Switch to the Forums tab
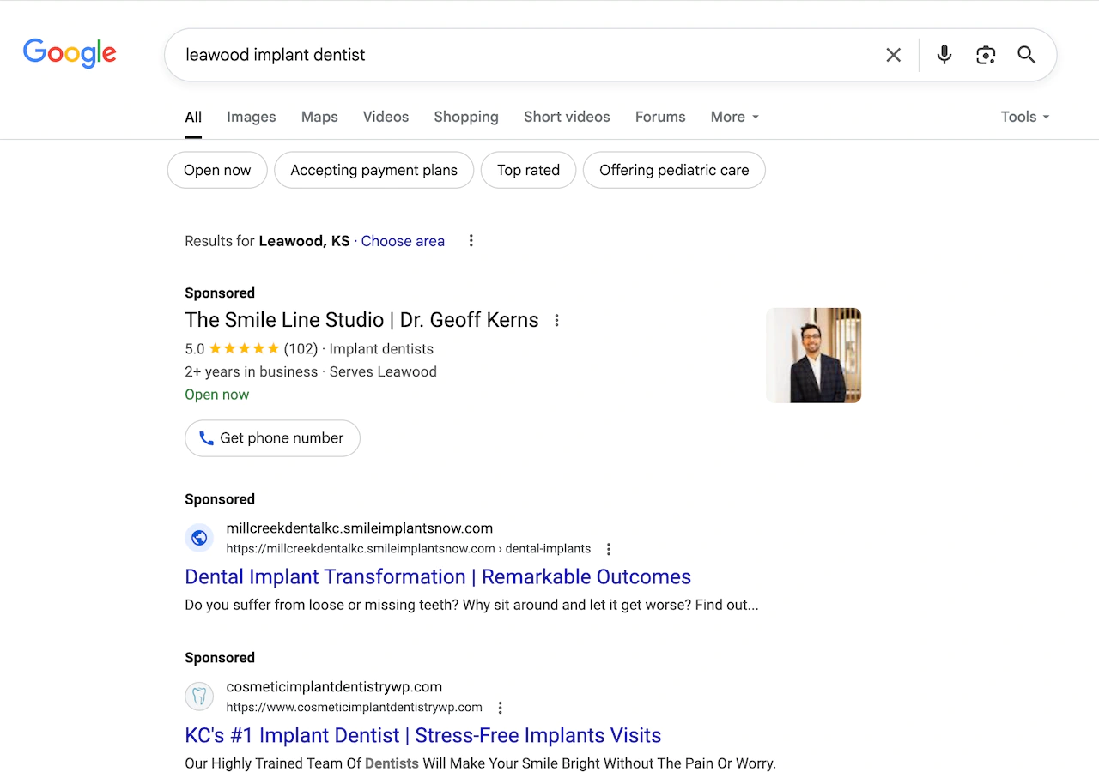Viewport: 1099px width, 772px height. tap(660, 117)
